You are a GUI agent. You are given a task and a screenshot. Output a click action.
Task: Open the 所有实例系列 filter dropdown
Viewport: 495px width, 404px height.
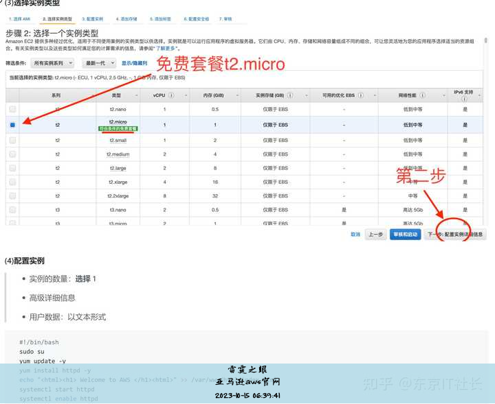(52, 63)
